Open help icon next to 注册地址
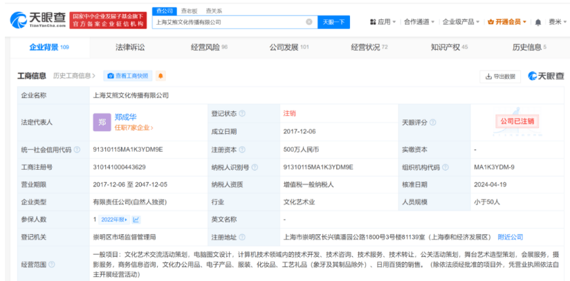The height and width of the screenshot is (281, 570). [x=242, y=237]
